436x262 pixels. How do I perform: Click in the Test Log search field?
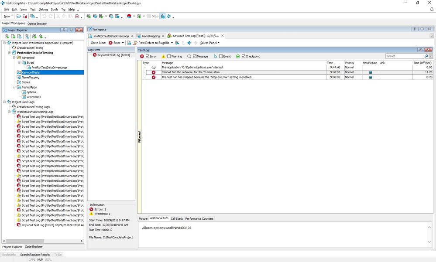point(404,56)
